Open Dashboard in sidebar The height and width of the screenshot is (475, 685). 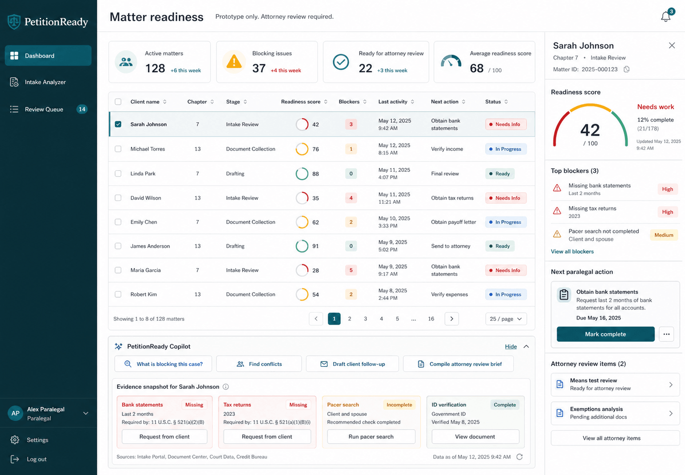(x=48, y=55)
